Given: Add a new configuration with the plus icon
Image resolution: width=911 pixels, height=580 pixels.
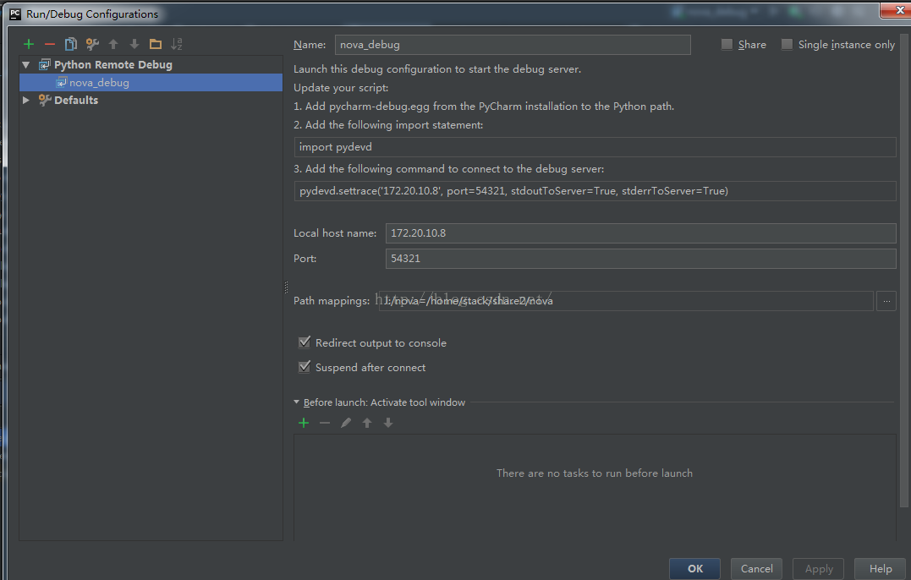Looking at the screenshot, I should (x=29, y=44).
